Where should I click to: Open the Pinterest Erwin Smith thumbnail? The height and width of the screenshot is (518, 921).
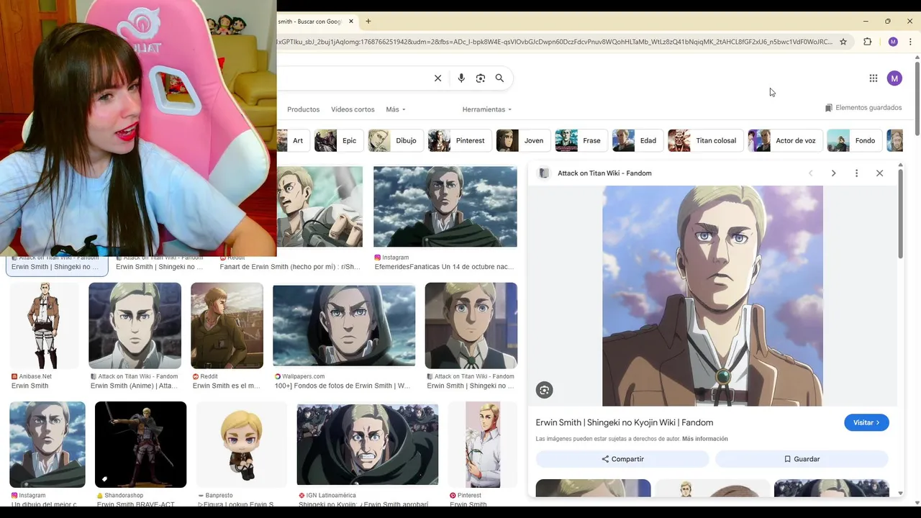[x=483, y=445]
